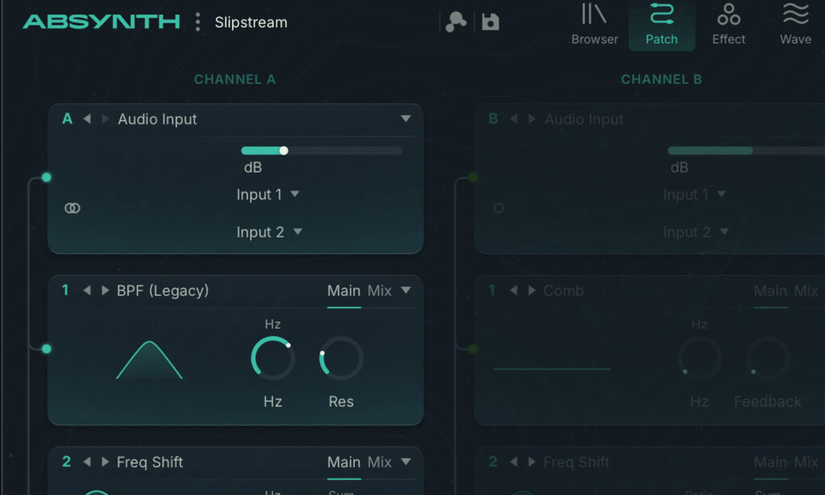Image resolution: width=825 pixels, height=495 pixels.
Task: Click the mutate patch icon in header
Action: click(456, 22)
